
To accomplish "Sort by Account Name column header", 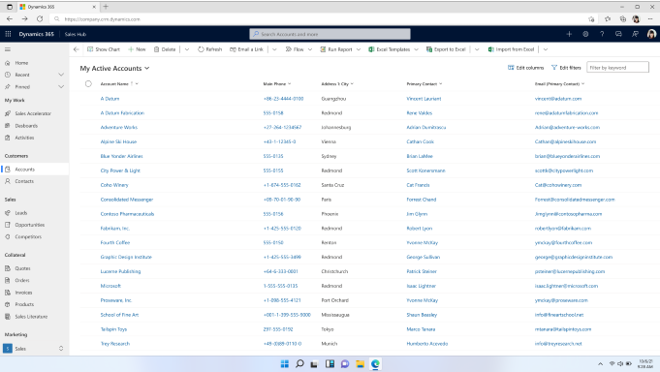I will pyautogui.click(x=114, y=83).
